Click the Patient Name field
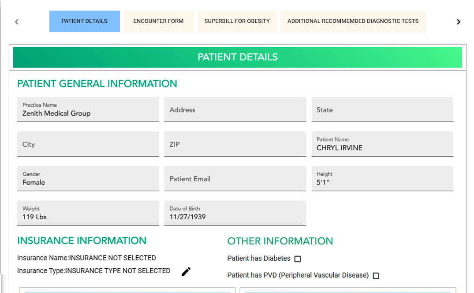This screenshot has width=474, height=293. tap(382, 144)
